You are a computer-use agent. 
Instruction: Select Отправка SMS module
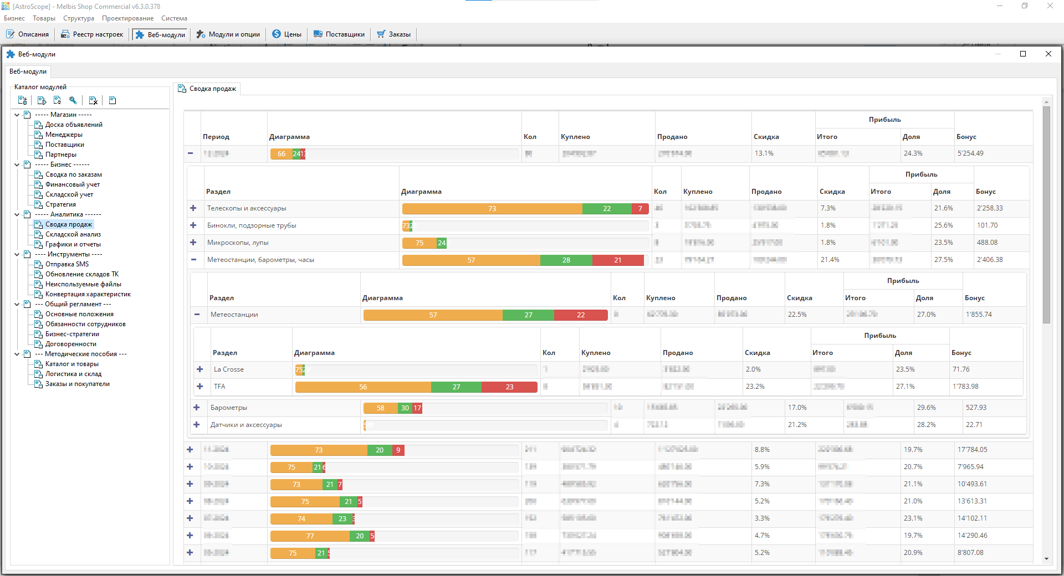67,264
